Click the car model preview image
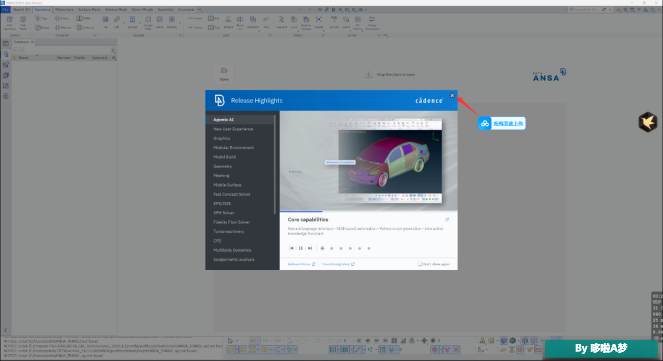This screenshot has height=361, width=663. click(390, 161)
